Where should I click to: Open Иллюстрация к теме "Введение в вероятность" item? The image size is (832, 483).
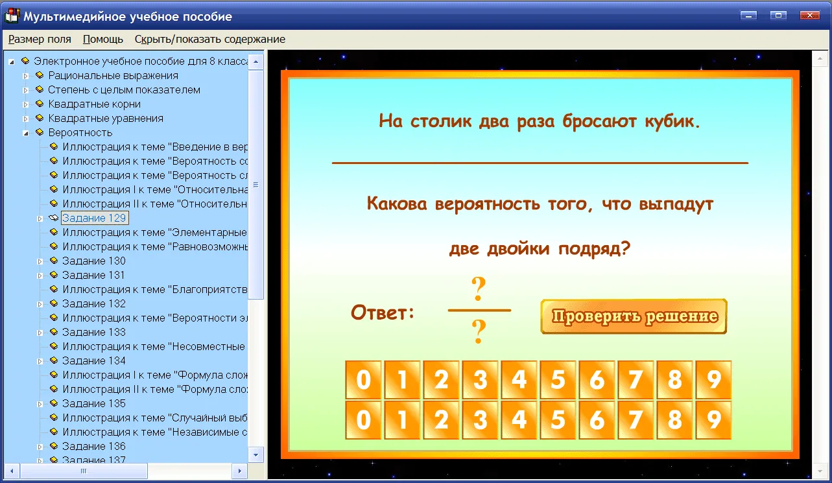point(154,147)
